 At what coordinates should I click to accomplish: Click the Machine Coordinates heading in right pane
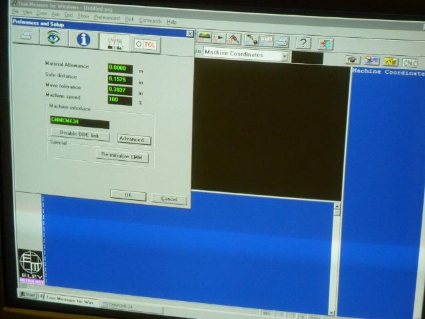[x=388, y=72]
